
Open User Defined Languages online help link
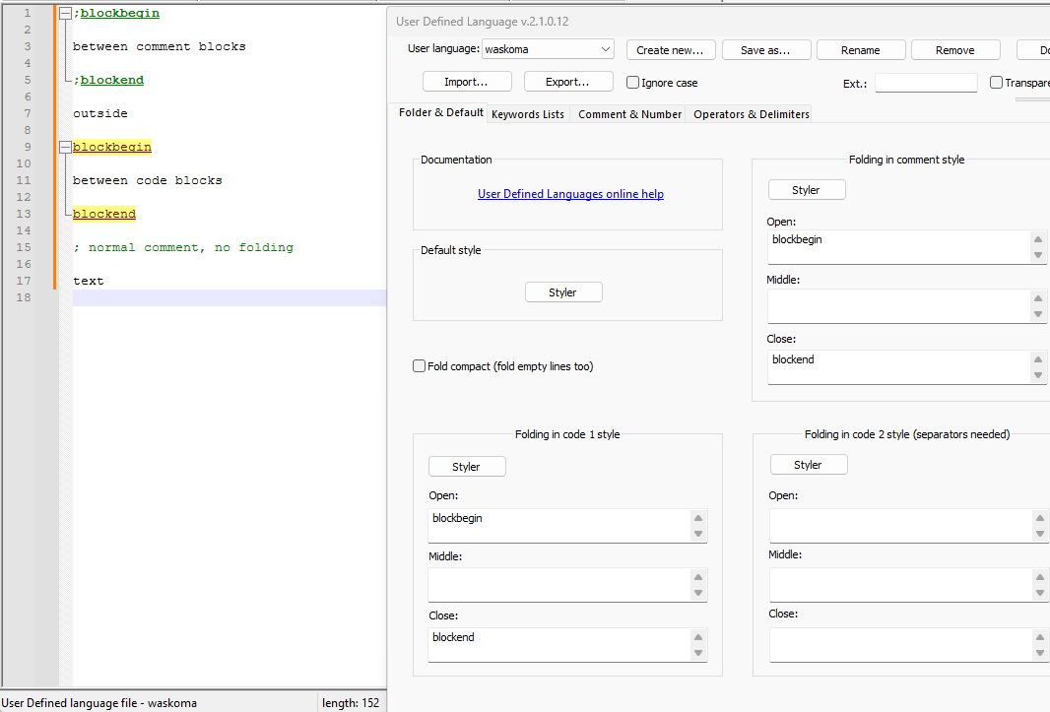click(x=570, y=194)
